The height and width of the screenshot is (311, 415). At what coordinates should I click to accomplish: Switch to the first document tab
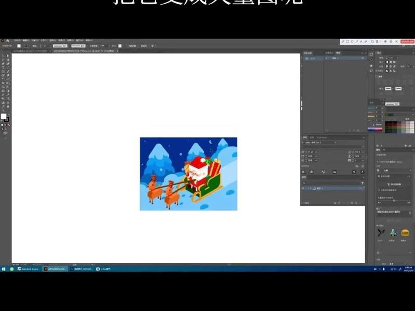[x=31, y=51]
